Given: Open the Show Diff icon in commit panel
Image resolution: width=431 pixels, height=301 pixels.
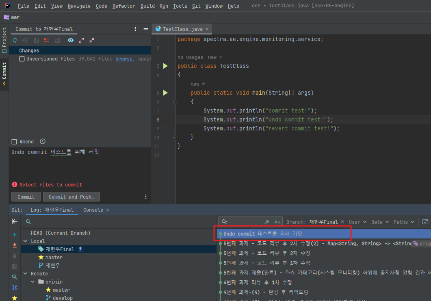Looking at the screenshot, I should (x=37, y=40).
